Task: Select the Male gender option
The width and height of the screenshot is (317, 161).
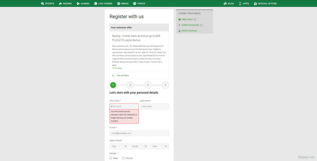Action: [111, 158]
